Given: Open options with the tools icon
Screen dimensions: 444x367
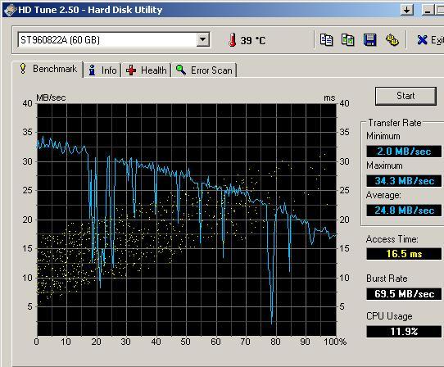Looking at the screenshot, I should [x=392, y=40].
